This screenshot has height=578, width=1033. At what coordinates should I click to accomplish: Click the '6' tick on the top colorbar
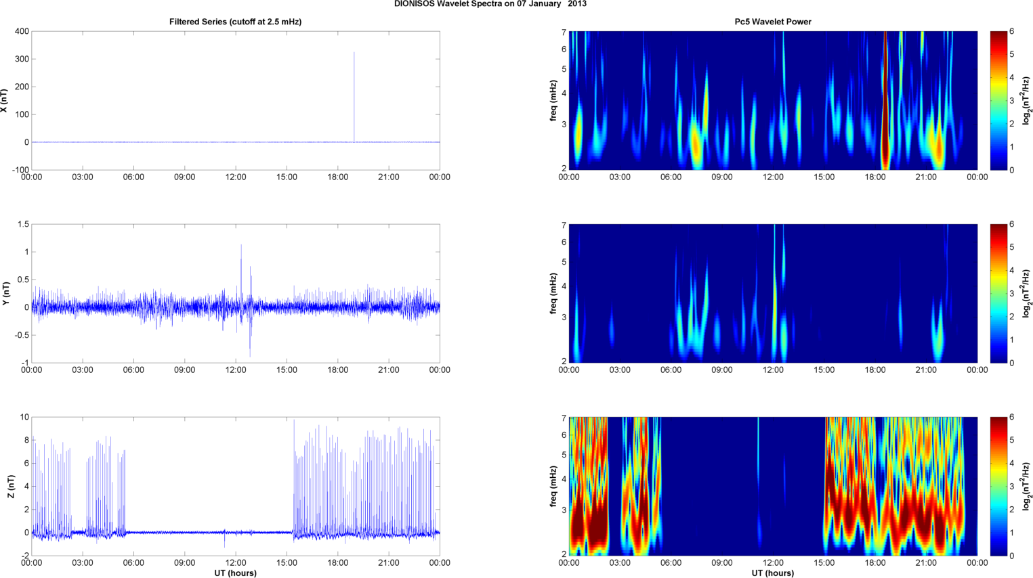[1011, 31]
